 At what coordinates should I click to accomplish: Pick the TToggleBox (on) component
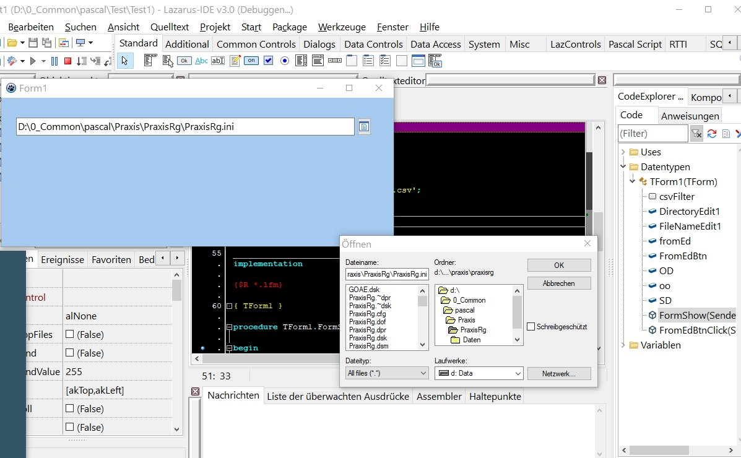251,61
